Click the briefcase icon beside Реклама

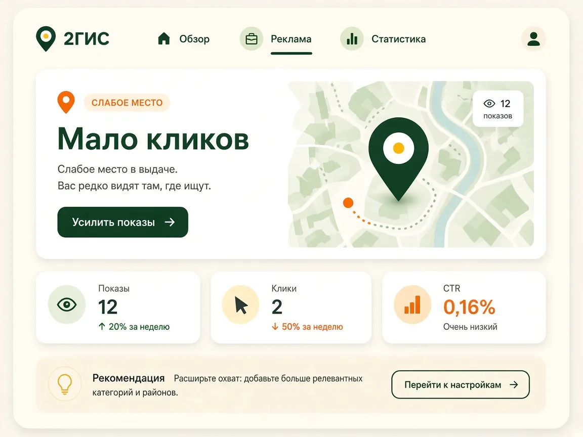[252, 38]
